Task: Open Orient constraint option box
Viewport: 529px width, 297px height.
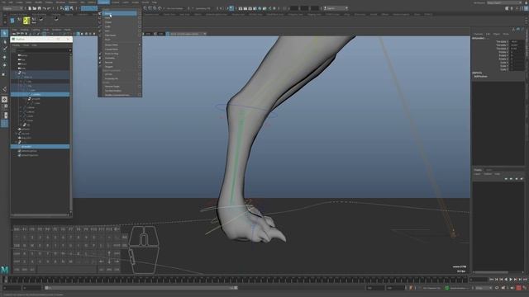Action: click(140, 22)
